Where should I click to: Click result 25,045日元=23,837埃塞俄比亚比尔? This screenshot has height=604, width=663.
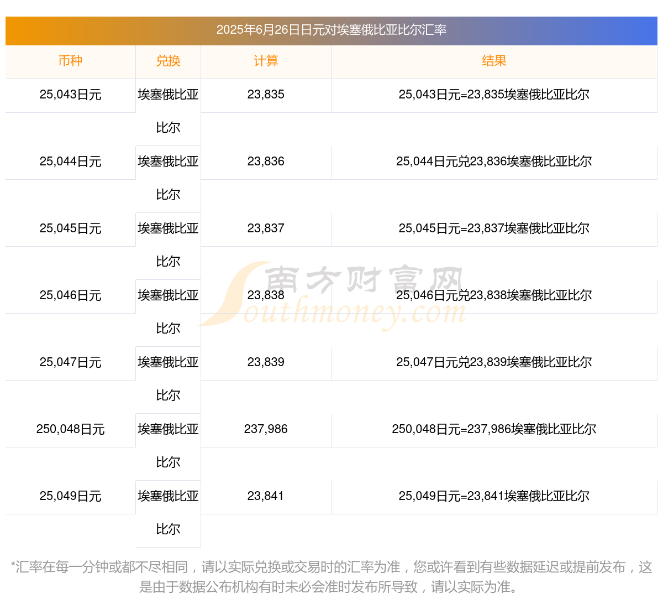[494, 228]
